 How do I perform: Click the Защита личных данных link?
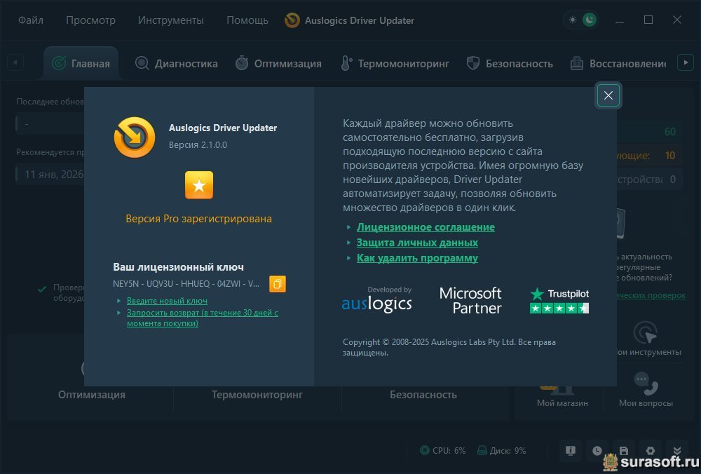click(x=417, y=243)
